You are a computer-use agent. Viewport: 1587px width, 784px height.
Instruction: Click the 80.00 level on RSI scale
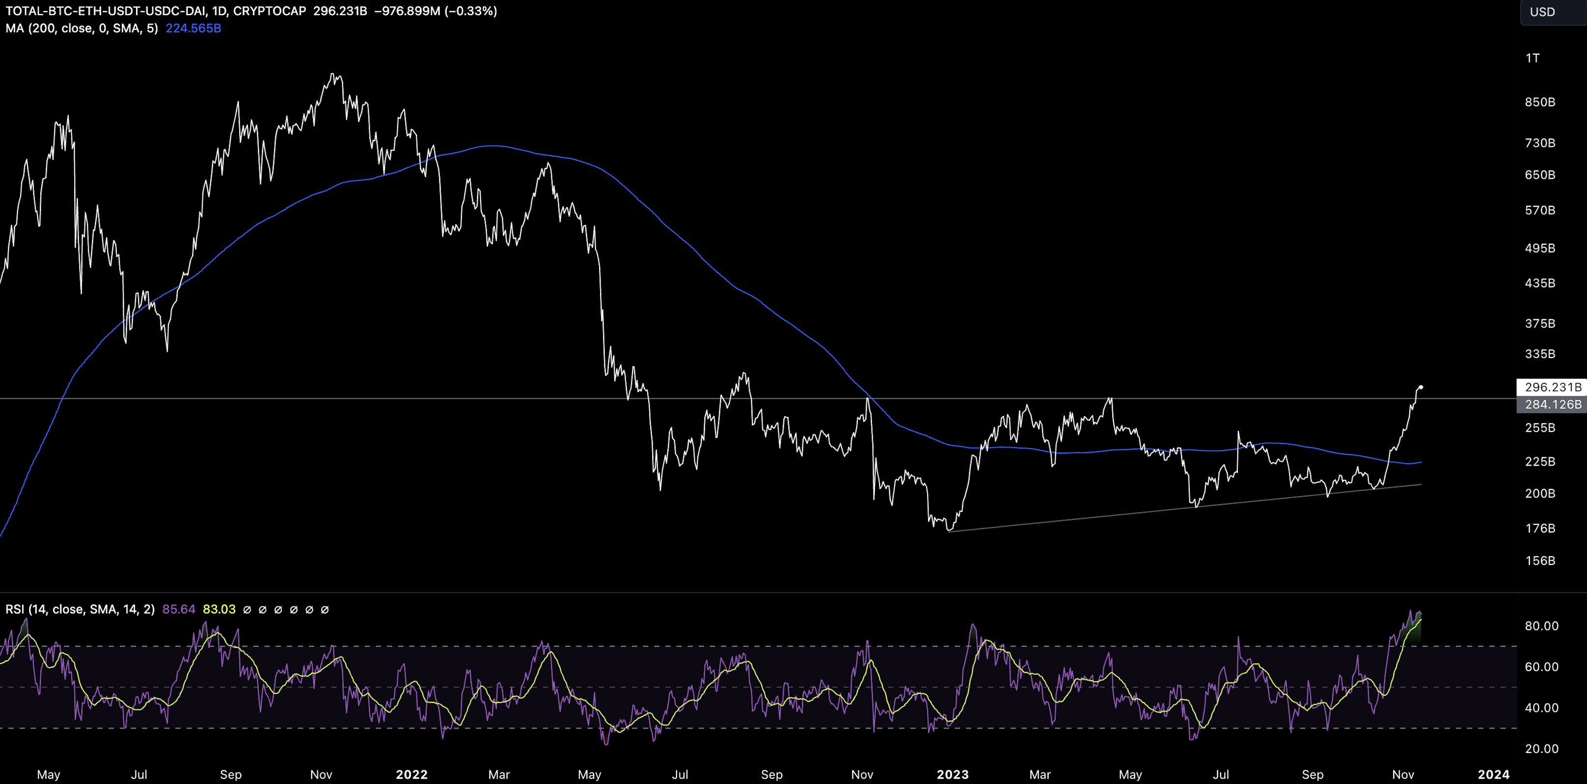click(1541, 626)
